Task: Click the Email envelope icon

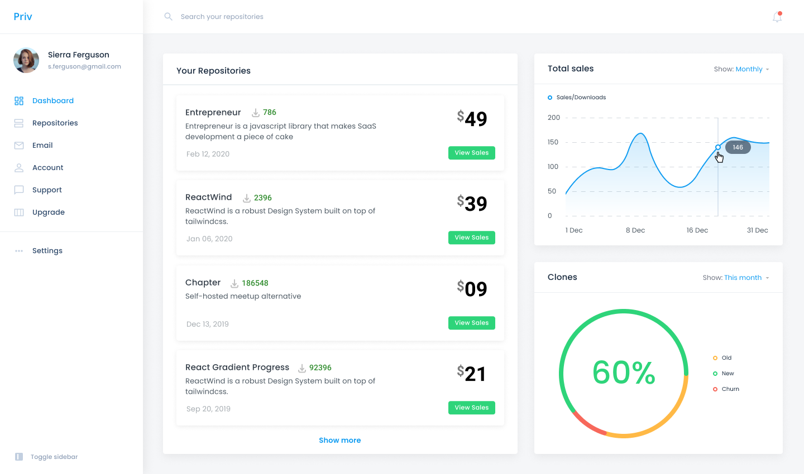Action: tap(19, 146)
